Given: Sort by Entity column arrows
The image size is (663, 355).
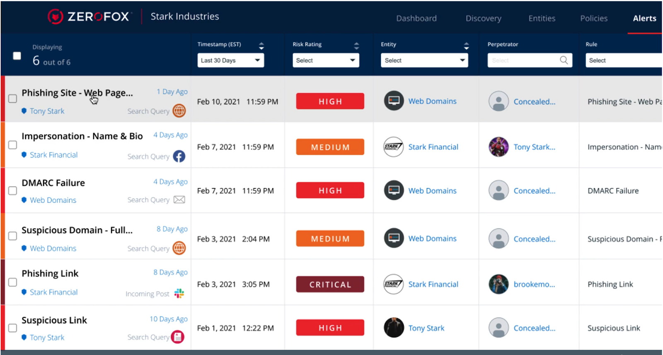Looking at the screenshot, I should pyautogui.click(x=466, y=46).
